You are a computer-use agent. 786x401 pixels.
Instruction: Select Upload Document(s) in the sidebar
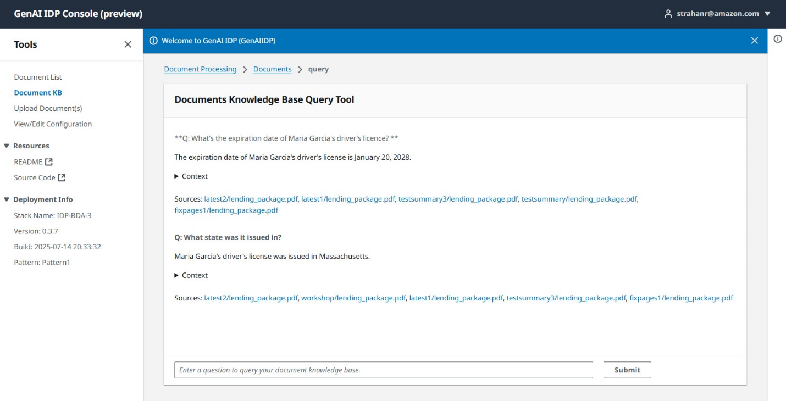[x=48, y=109]
